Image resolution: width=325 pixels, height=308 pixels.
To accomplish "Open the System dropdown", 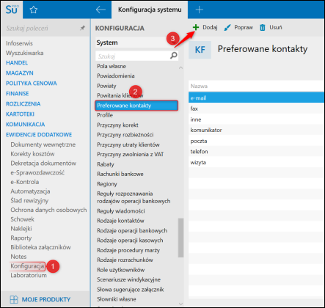I will point(137,43).
